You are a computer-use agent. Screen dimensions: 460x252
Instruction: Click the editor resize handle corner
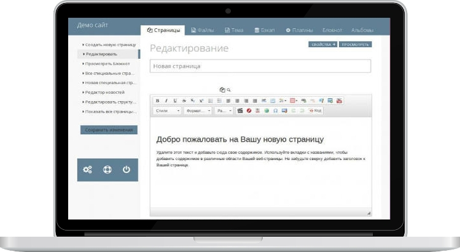[x=368, y=213]
